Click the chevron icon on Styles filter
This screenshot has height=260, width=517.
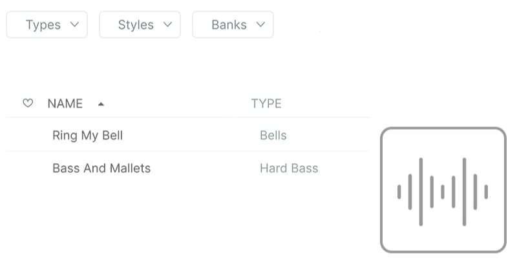click(x=168, y=25)
